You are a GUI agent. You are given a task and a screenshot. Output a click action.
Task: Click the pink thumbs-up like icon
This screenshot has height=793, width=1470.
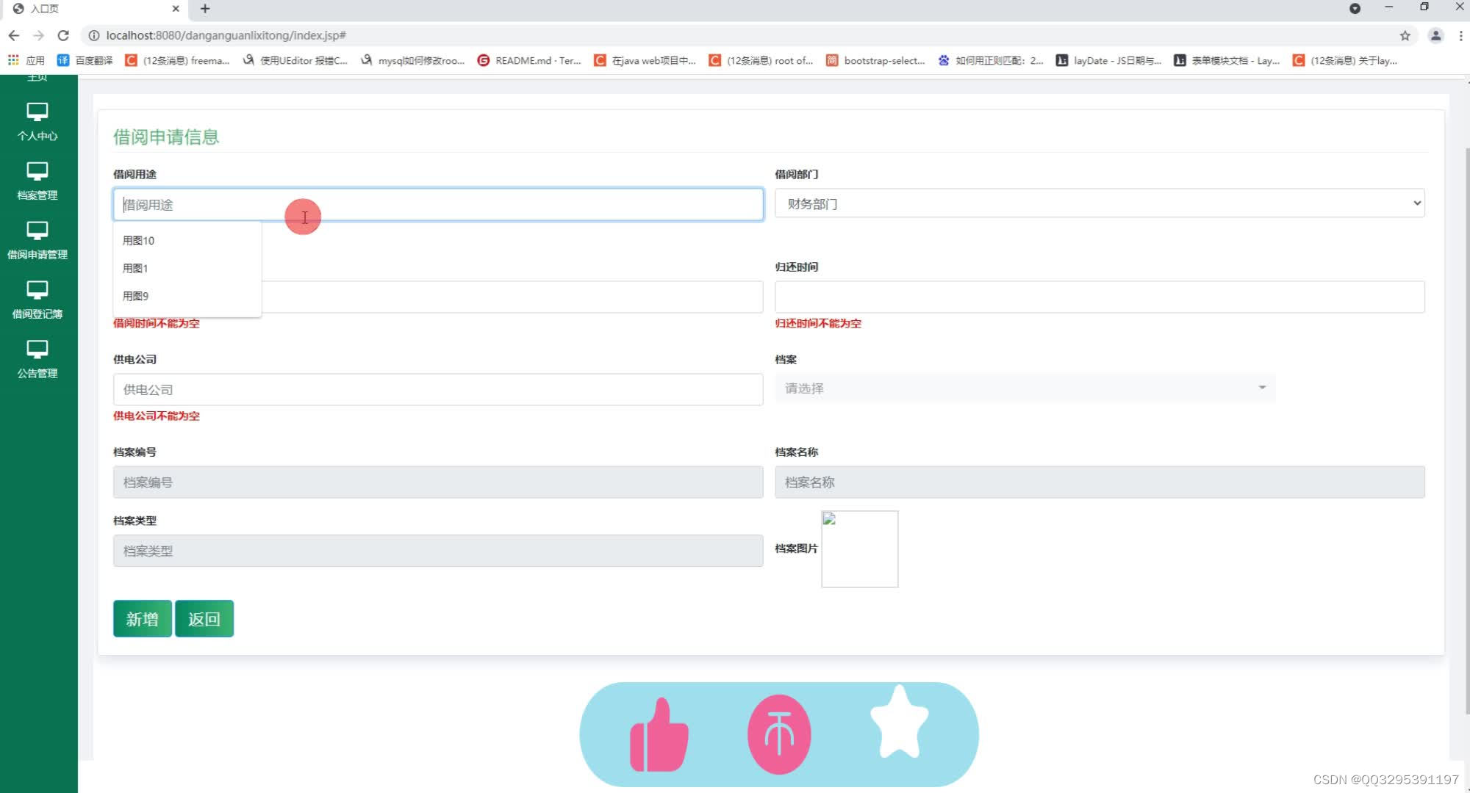pos(659,735)
